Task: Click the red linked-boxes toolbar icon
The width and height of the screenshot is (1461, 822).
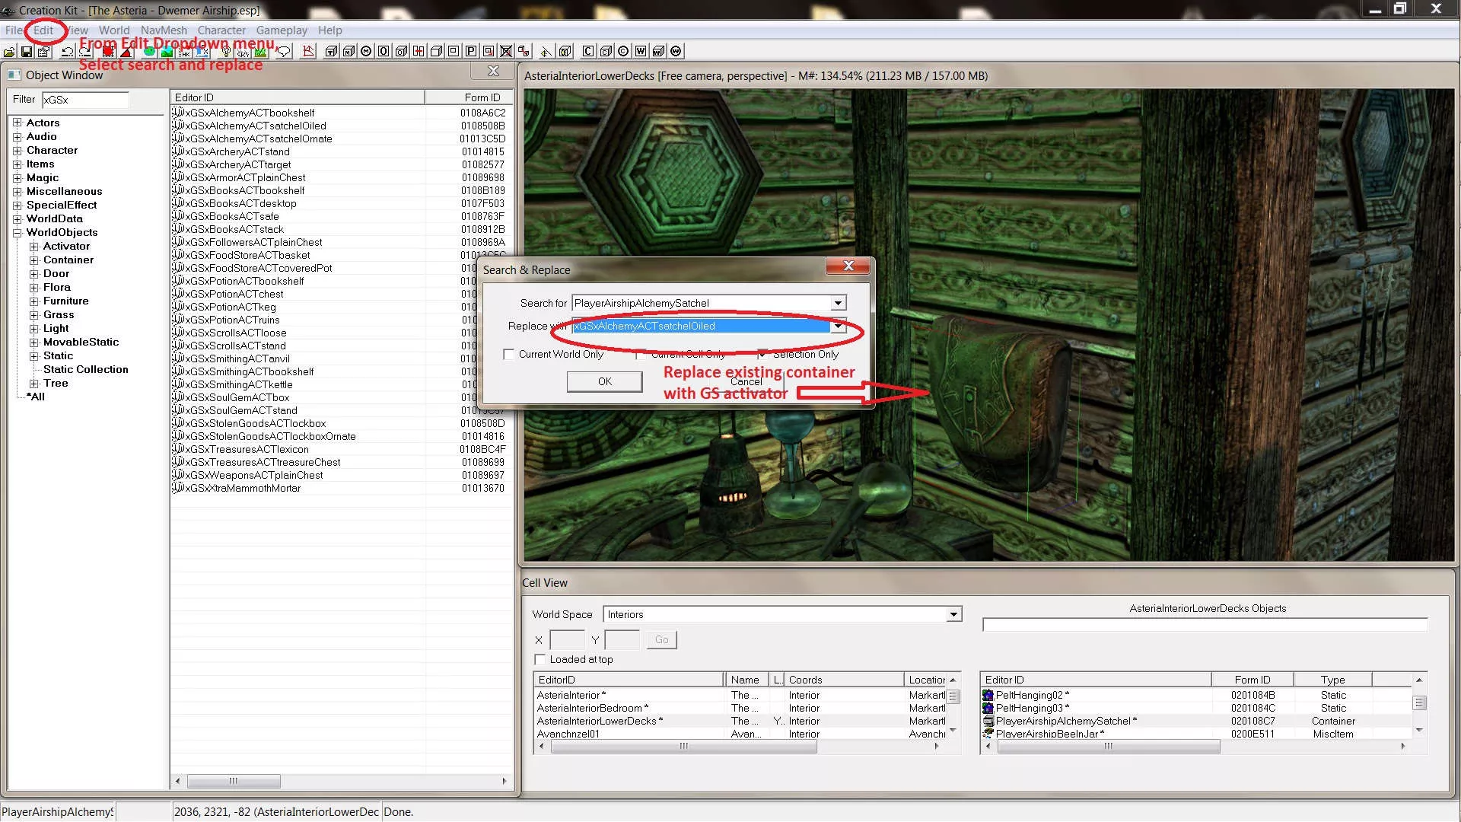Action: tap(524, 52)
